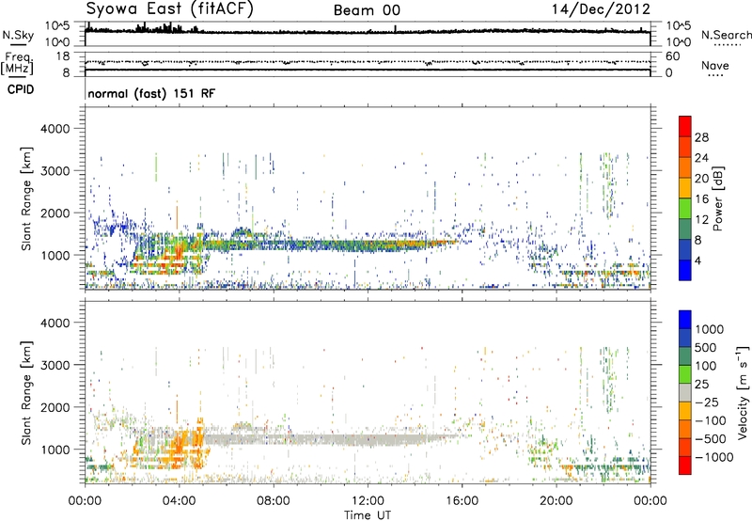The image size is (752, 521).
Task: Pick the light green segment of Power colorbar
Action: [685, 208]
